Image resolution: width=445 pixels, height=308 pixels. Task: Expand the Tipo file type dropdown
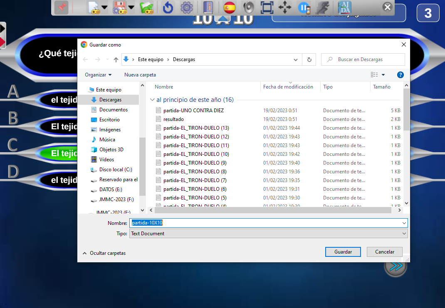(268, 234)
